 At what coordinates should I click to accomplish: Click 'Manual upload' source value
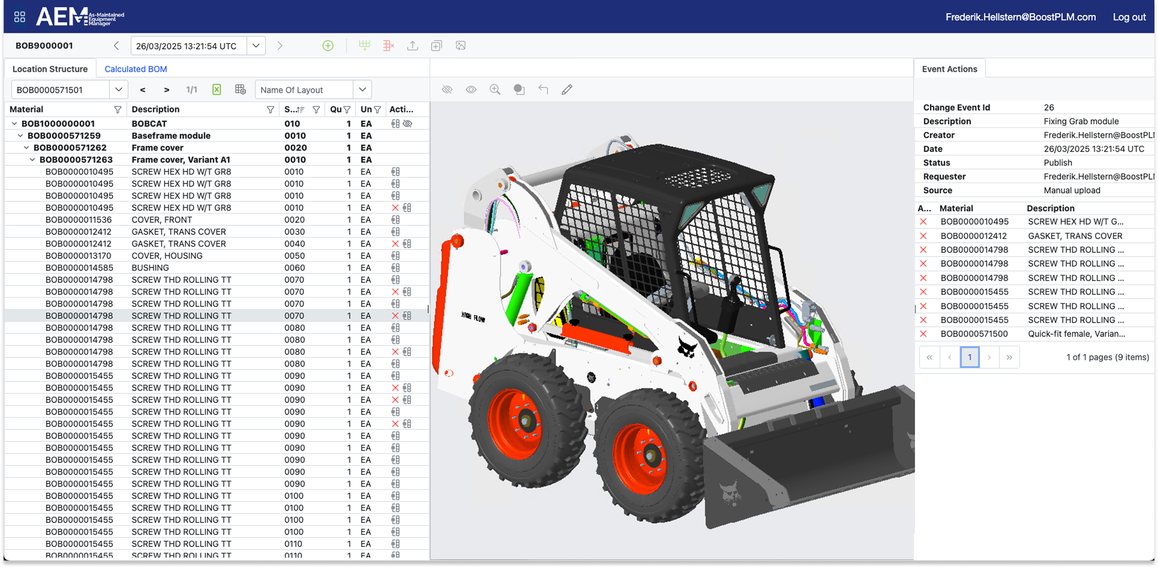(1072, 191)
